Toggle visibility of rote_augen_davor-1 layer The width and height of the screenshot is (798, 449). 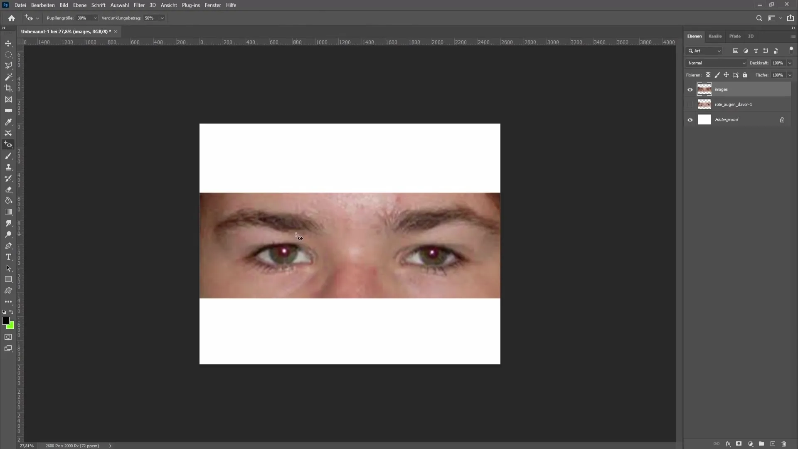point(690,104)
